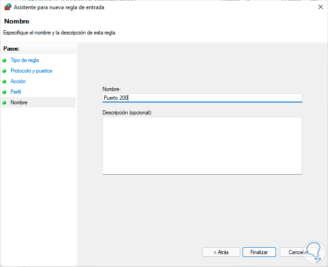Viewport: 328px width, 267px height.
Task: Click the green dot beside Acción
Action: point(5,81)
